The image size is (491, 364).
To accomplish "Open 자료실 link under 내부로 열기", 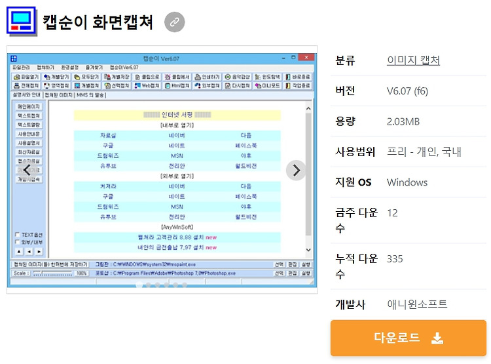I will coord(108,136).
